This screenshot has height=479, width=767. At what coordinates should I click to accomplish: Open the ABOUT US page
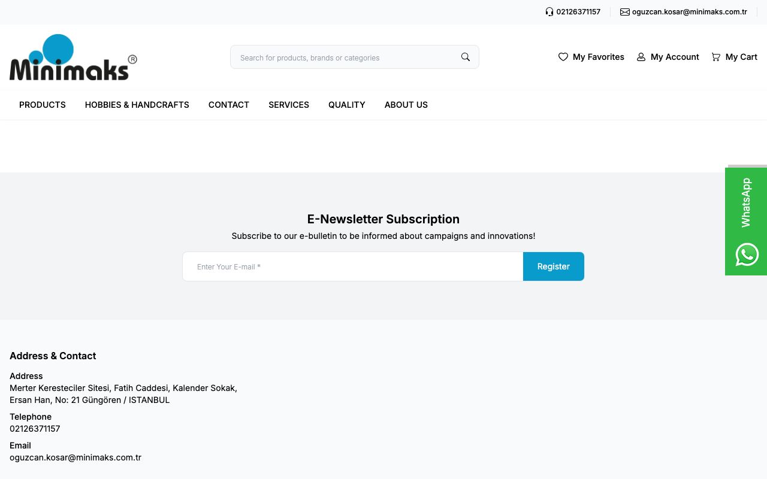[x=406, y=105]
